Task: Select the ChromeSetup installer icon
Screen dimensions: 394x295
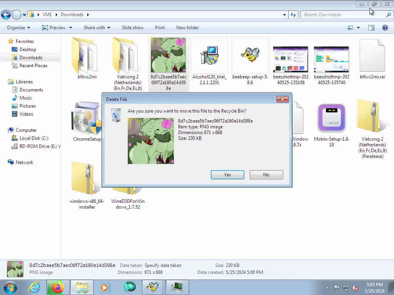Action: [x=86, y=118]
